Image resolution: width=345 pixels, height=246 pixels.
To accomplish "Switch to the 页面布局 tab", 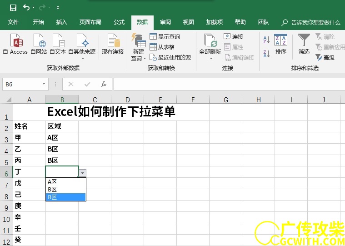I will point(90,22).
